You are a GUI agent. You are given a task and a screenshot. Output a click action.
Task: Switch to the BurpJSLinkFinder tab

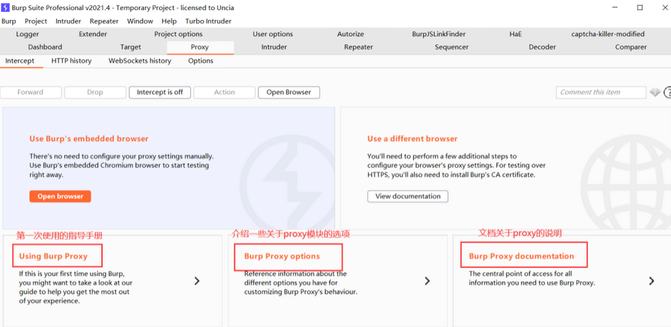click(439, 34)
